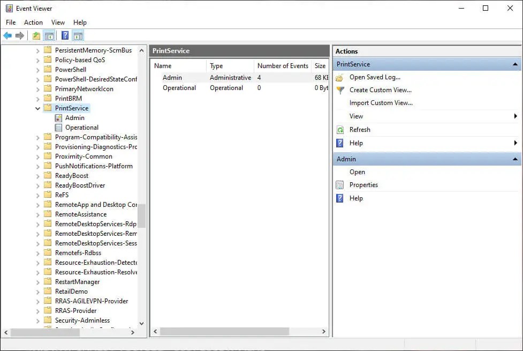523x351 pixels.
Task: Click the Refresh icon in Actions pane
Action: click(339, 129)
